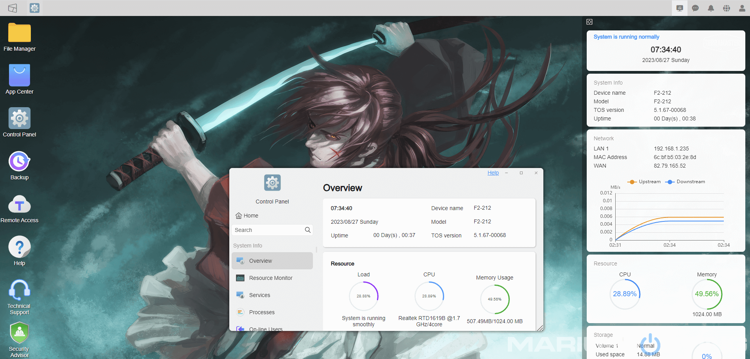The image size is (750, 359).
Task: Click WAN address 82.79.165.52
Action: tap(670, 166)
